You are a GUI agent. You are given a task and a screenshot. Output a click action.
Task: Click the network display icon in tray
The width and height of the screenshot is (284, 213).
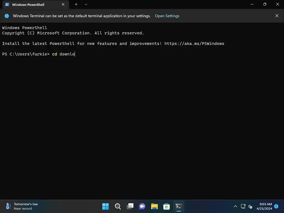(243, 206)
